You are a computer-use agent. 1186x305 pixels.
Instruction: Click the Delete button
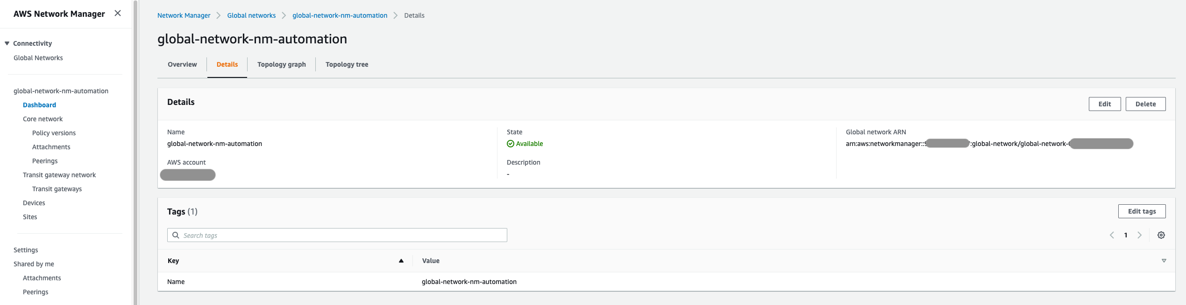tap(1145, 104)
